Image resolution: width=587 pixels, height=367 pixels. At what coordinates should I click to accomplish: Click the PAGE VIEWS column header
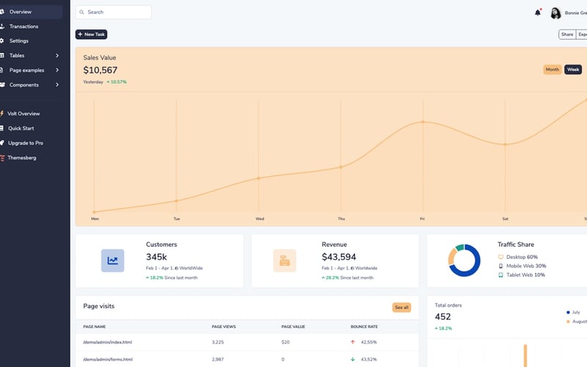click(x=224, y=327)
